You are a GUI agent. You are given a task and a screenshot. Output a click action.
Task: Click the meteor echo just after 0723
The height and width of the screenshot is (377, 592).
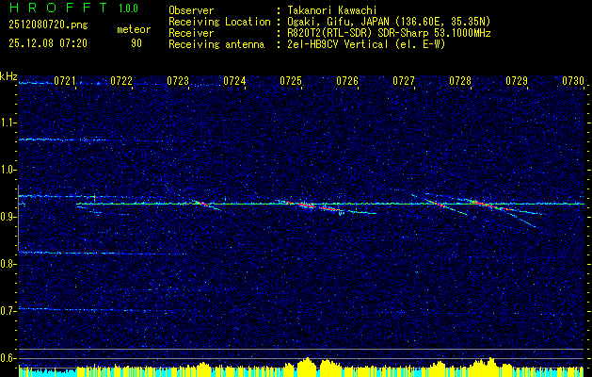[204, 205]
